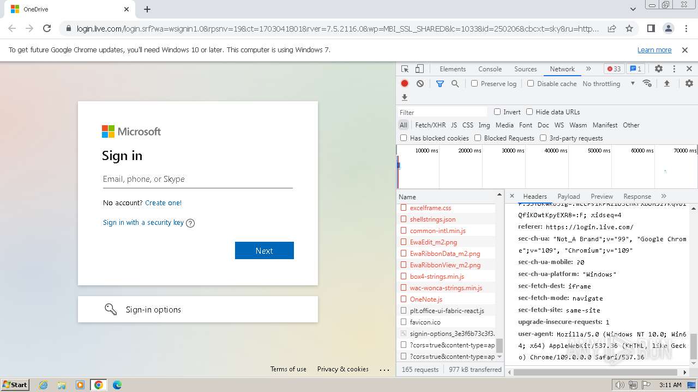
Task: Focus the Email, phone, or Skype field
Action: pyautogui.click(x=198, y=179)
